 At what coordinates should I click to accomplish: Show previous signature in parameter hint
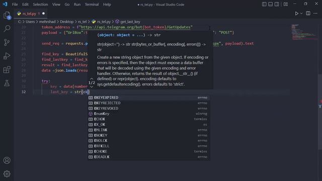coord(92,78)
